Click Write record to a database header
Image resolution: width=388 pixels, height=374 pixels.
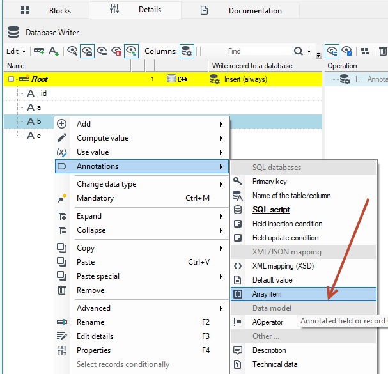[x=265, y=66]
